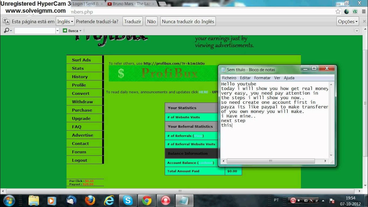Click inside the Notepad text area
Screen dimensions: 368x207
coord(275,119)
